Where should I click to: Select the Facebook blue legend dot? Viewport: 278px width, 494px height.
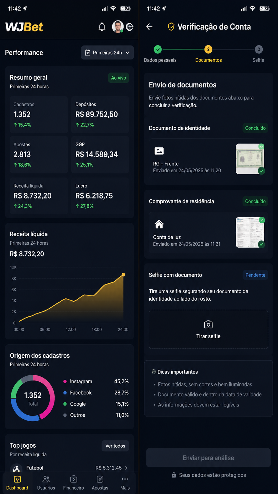(x=65, y=393)
